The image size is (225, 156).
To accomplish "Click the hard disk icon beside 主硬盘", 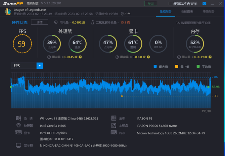I will pos(114,125).
